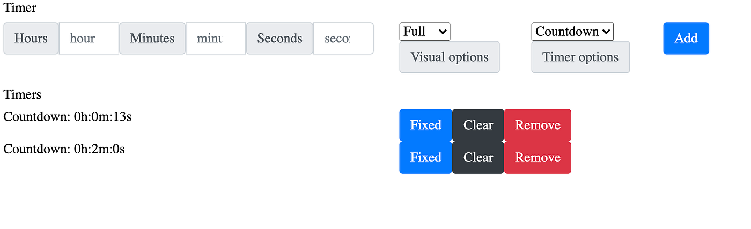Viewport: 751px width, 229px height.
Task: Click the Minutes label addon
Action: coord(152,38)
